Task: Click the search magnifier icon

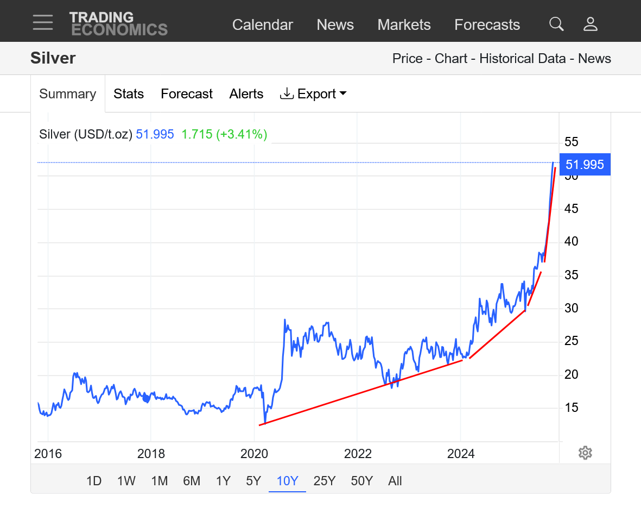Action: 556,24
